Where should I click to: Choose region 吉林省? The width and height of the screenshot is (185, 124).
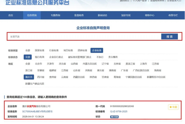(117, 64)
